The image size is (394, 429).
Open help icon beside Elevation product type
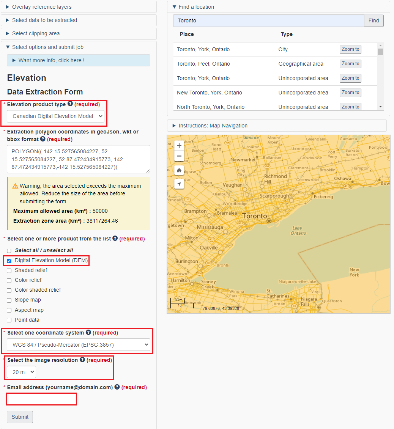(x=71, y=104)
